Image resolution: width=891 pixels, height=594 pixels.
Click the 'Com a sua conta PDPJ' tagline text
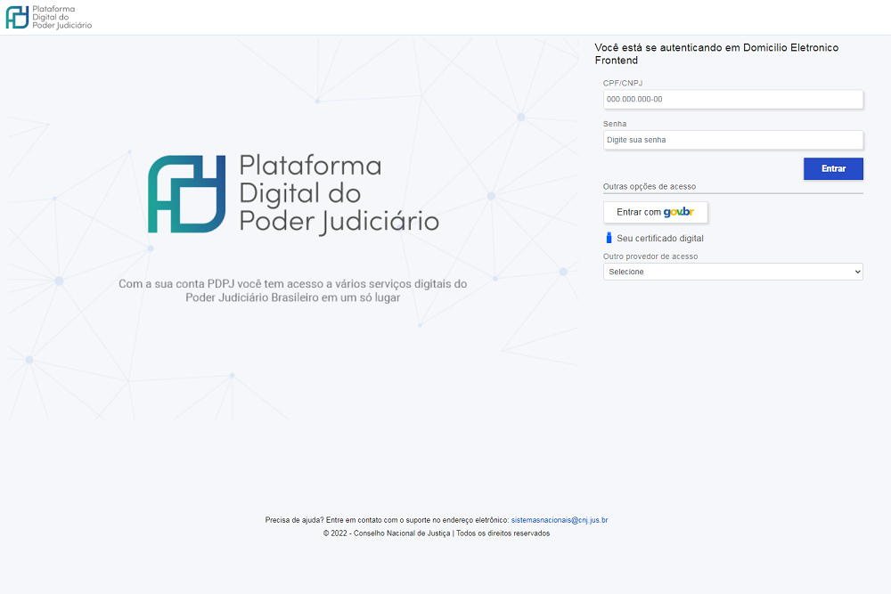(292, 290)
